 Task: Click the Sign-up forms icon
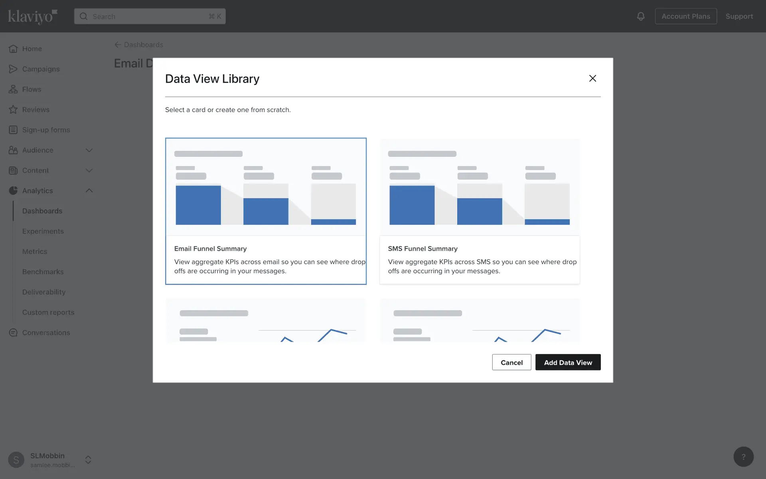[13, 130]
